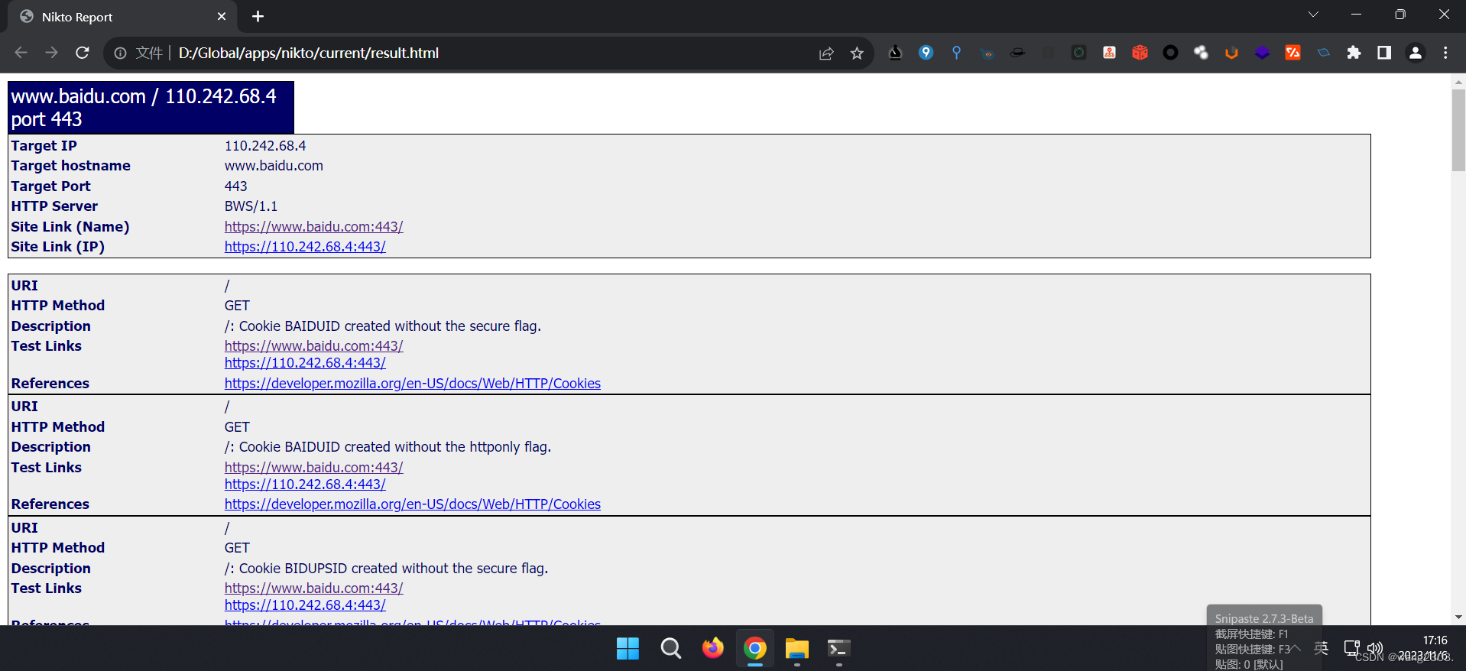1466x671 pixels.
Task: Switch to Chrome in the taskbar
Action: (x=754, y=649)
